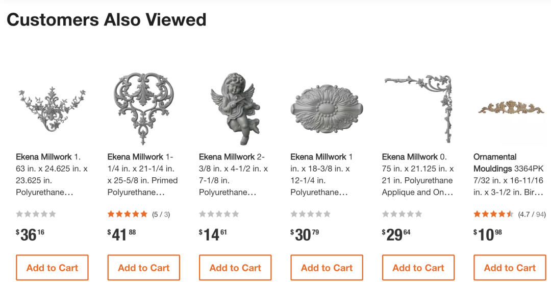Add the $41.88 primed onlay to cart
This screenshot has height=282, width=551.
click(144, 268)
